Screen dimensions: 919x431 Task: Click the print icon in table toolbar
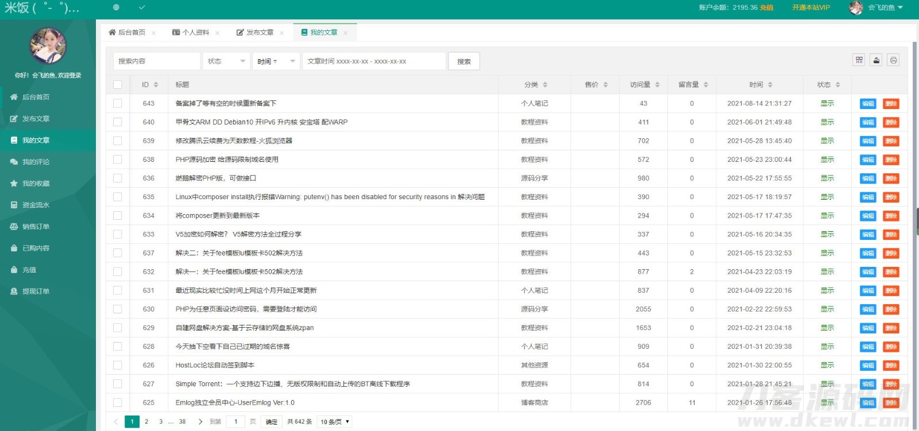893,60
